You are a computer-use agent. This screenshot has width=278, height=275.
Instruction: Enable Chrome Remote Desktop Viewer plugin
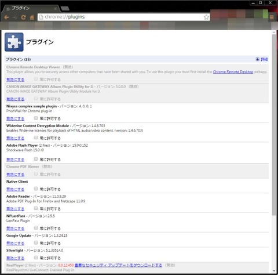[x=15, y=79]
